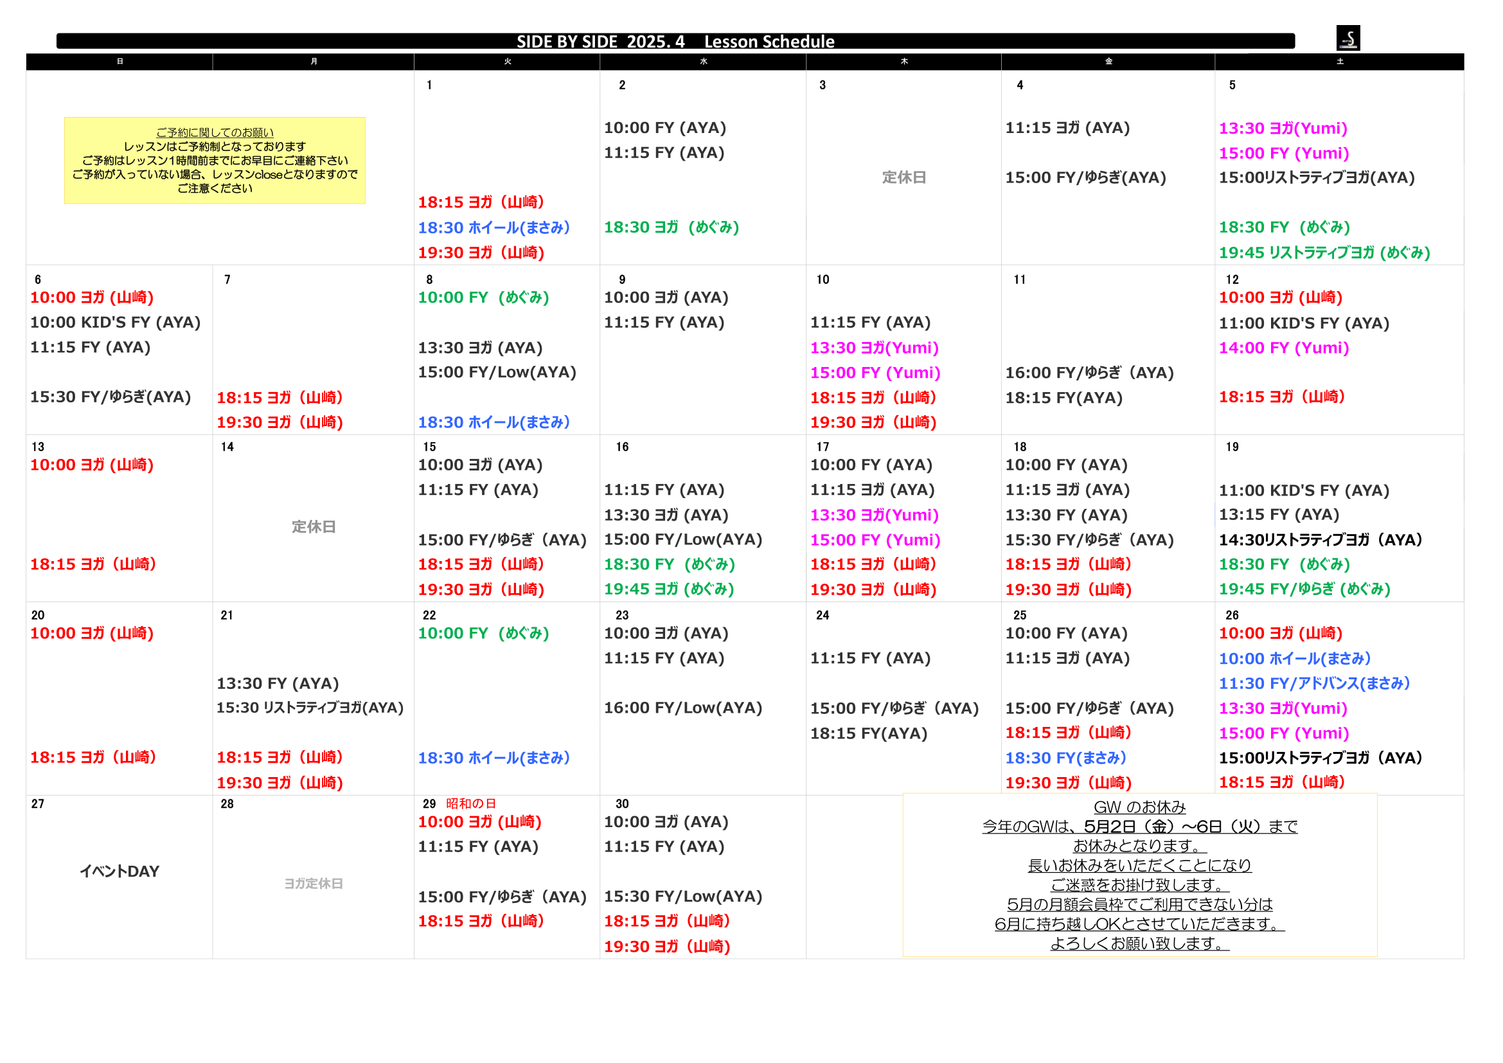
Task: Select '10:00 ヨガ (山崎)' on April 29
Action: [480, 821]
